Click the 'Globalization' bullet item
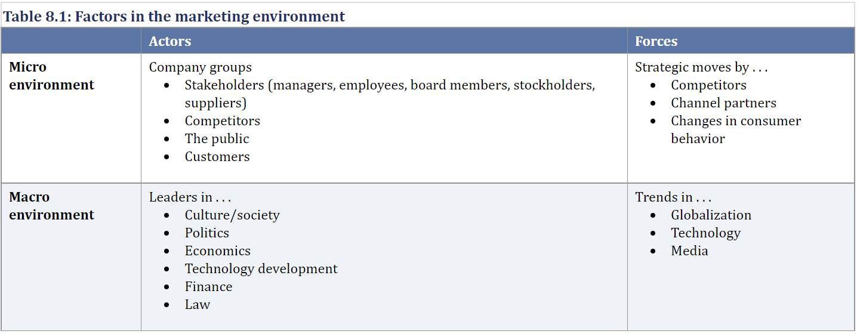Viewport: 857px width, 334px height. coord(711,215)
